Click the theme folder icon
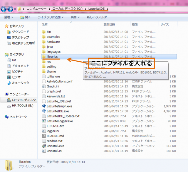This screenshot has width=188, height=172. coord(44,72)
